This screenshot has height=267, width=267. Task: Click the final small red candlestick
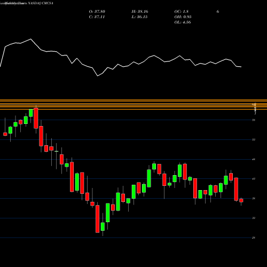(241, 201)
